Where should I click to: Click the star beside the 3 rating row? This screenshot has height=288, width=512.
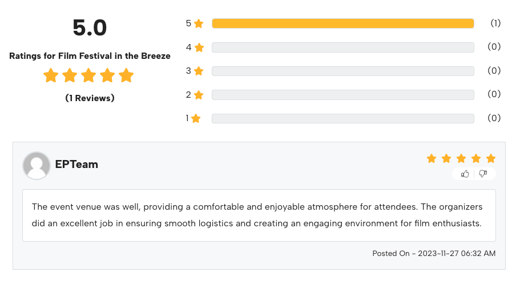pos(199,71)
